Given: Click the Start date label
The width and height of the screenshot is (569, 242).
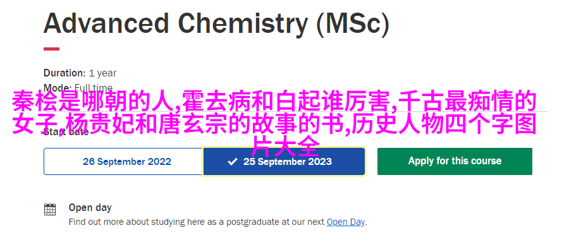Looking at the screenshot, I should (66, 131).
